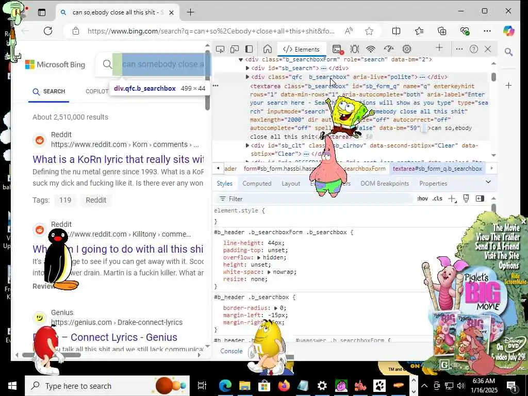The image size is (528, 396).
Task: Open the DevTools customize and control ellipsis
Action: [459, 49]
